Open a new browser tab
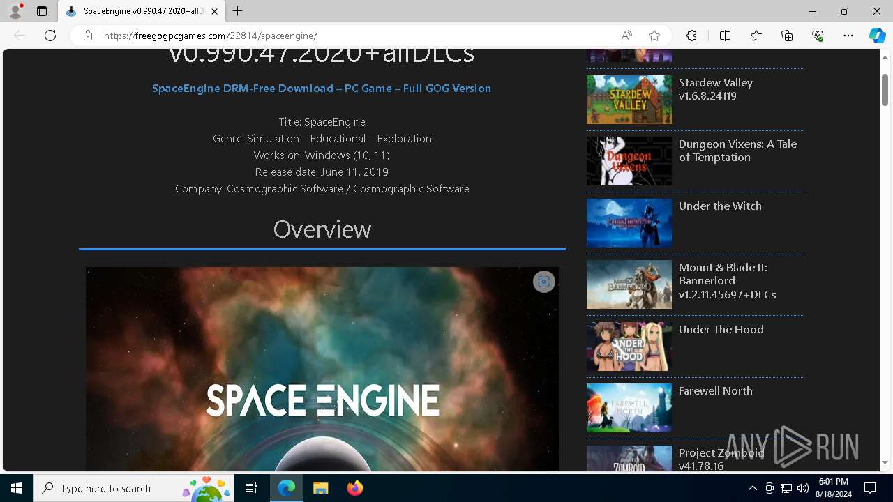The image size is (893, 502). (x=238, y=11)
